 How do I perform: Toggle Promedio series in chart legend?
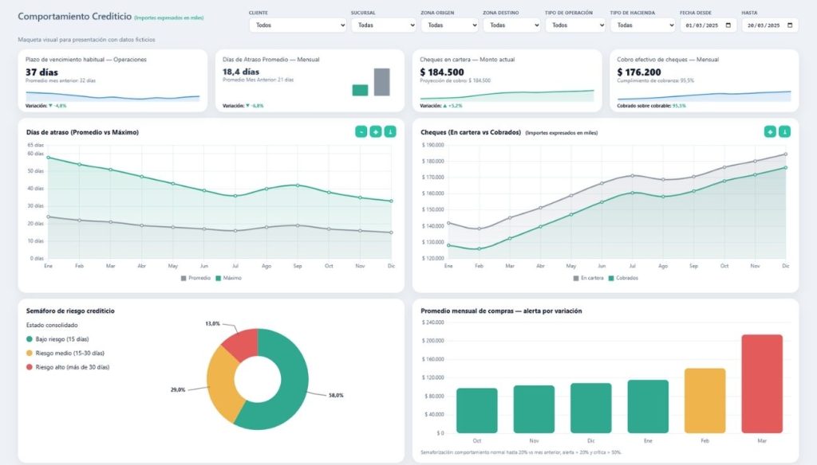(x=197, y=278)
